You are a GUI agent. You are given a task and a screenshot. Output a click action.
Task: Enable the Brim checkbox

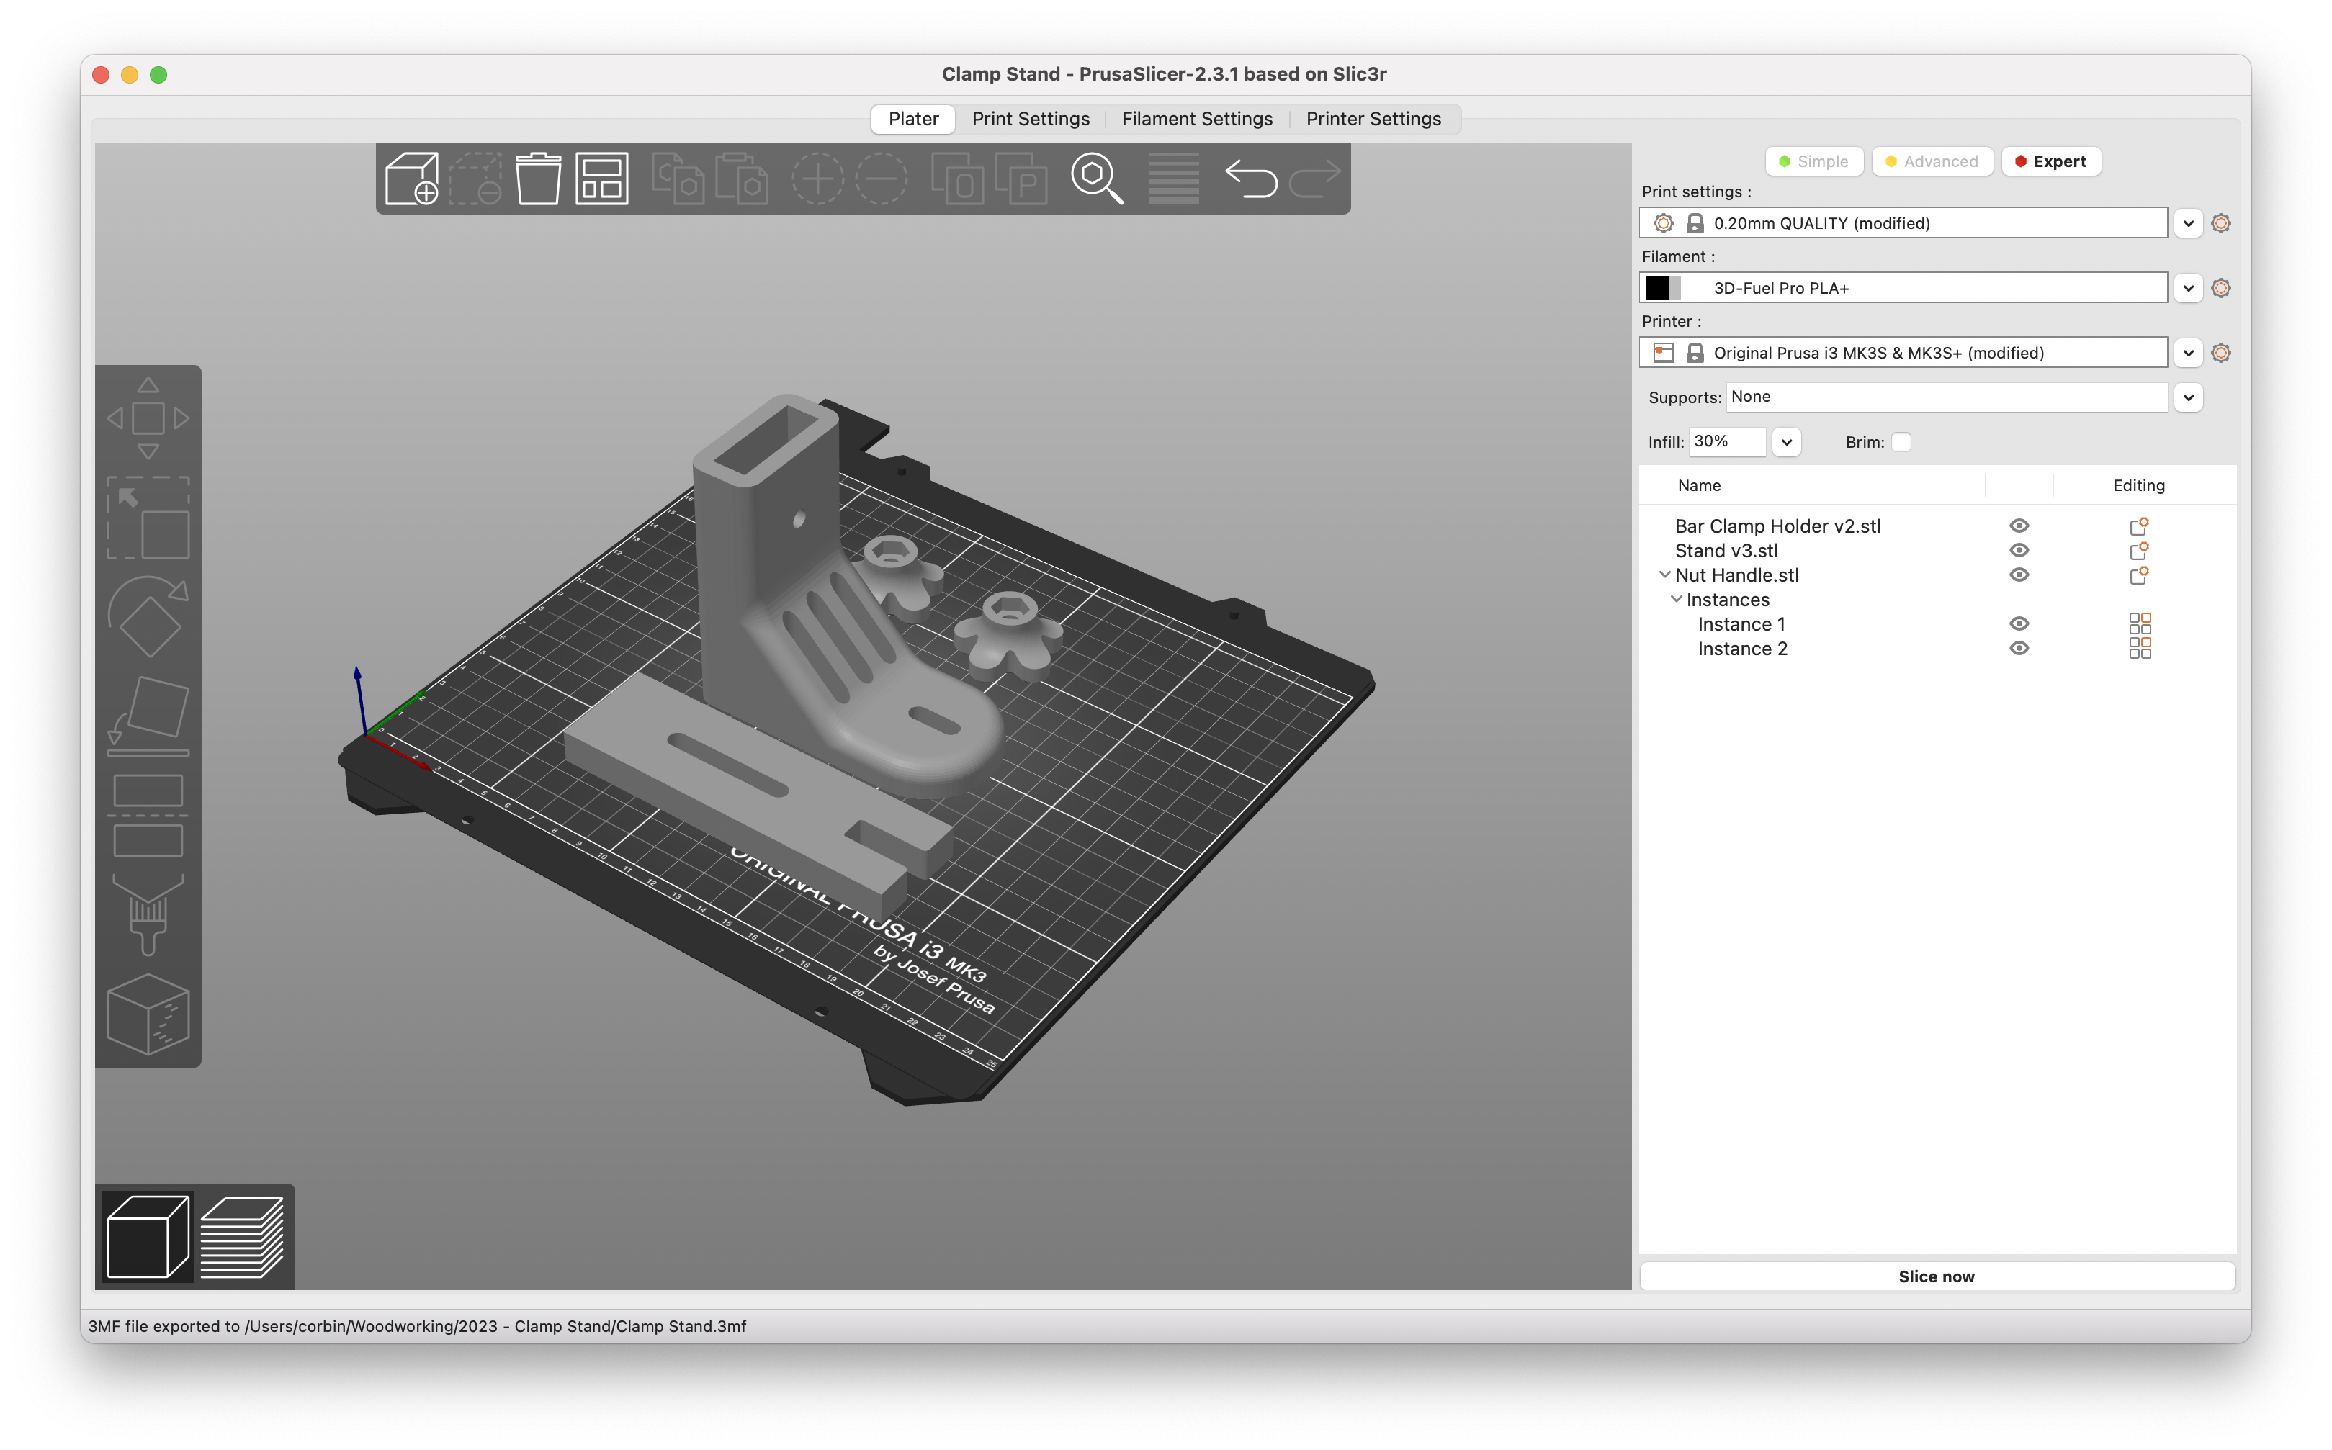click(x=1901, y=442)
